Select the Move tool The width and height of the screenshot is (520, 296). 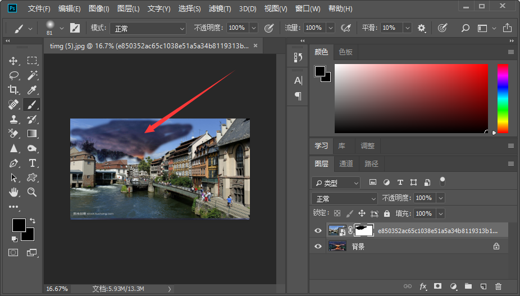pos(13,61)
